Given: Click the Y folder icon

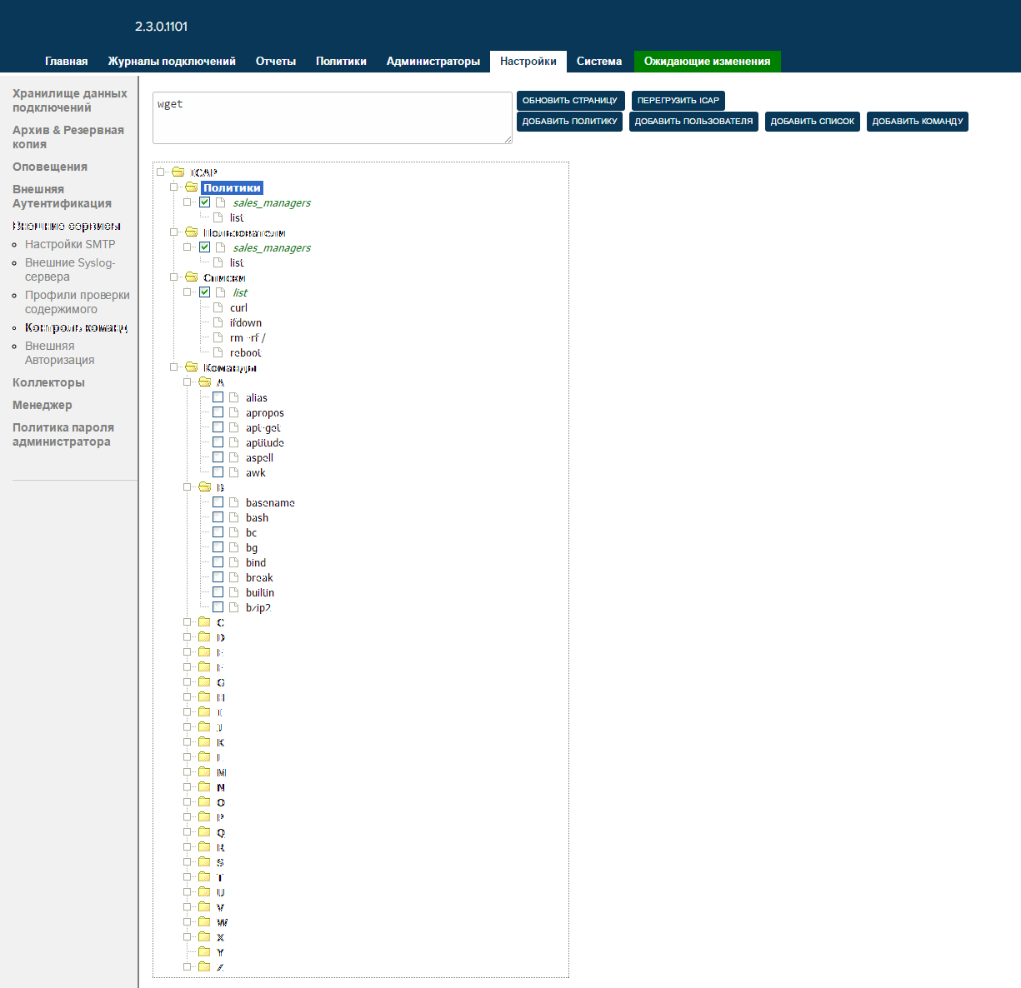Looking at the screenshot, I should tap(205, 953).
